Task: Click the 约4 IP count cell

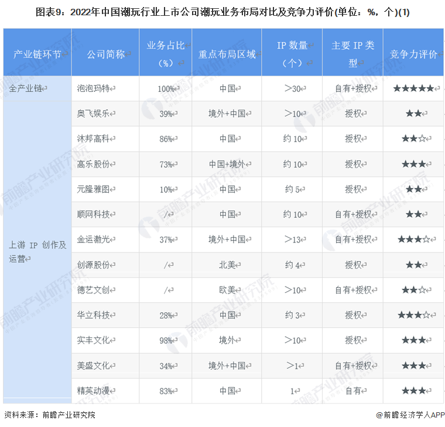Action: click(292, 265)
